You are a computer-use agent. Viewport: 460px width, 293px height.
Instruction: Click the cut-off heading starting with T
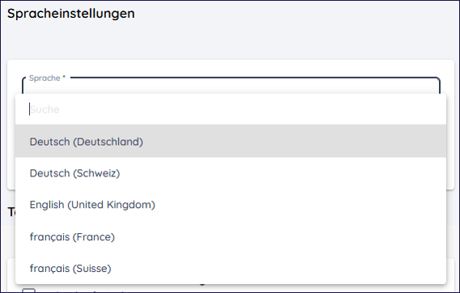tap(11, 212)
